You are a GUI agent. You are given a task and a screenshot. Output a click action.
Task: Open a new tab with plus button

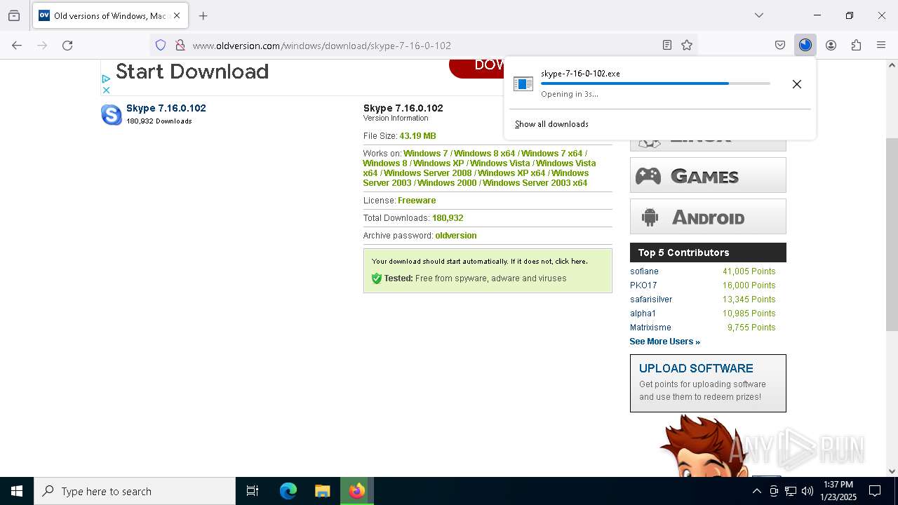pos(203,15)
